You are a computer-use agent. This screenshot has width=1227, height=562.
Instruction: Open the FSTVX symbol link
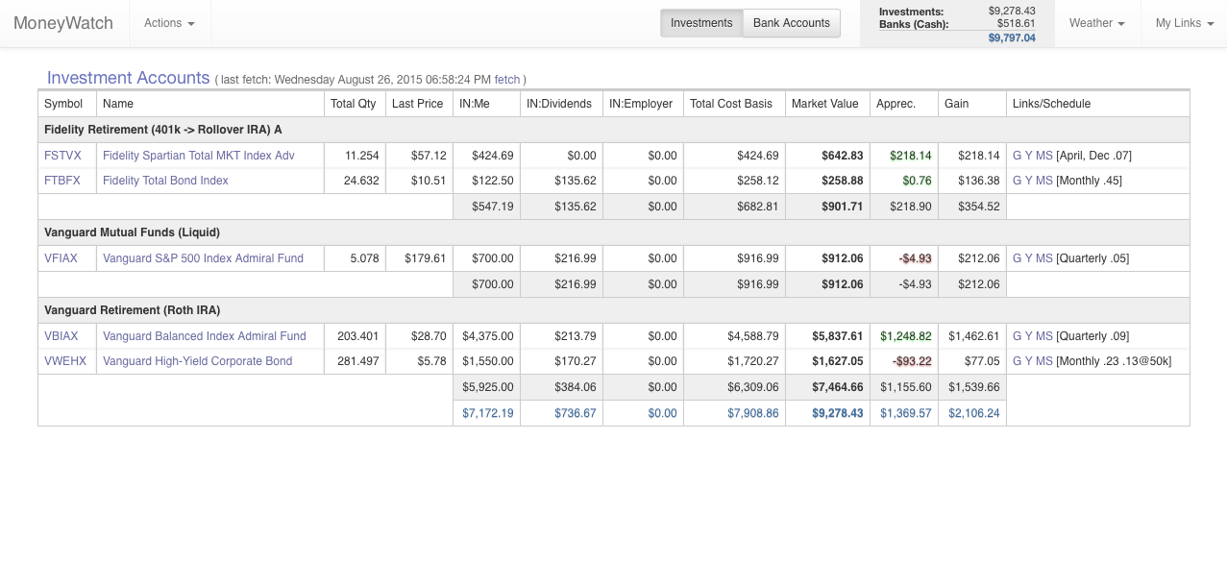(x=62, y=156)
